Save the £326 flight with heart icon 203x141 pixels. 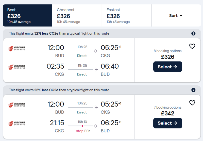pyautogui.click(x=192, y=46)
